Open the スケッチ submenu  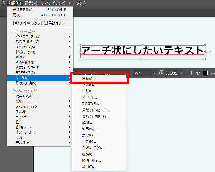coord(40,112)
